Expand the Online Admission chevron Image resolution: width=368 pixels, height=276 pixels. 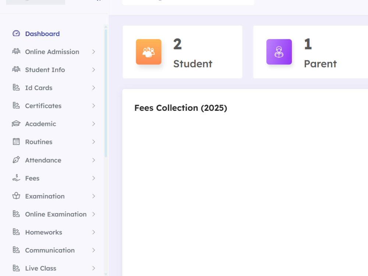point(93,52)
